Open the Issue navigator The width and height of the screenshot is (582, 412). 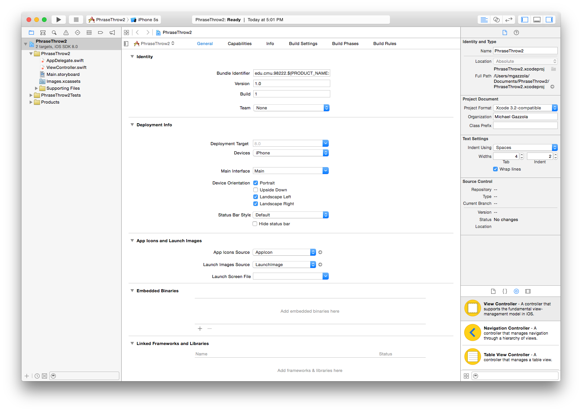pyautogui.click(x=66, y=33)
